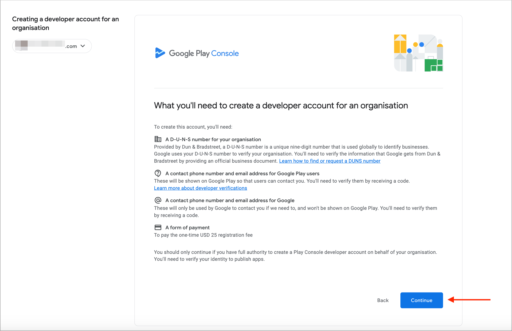Go back with the Back button

pyautogui.click(x=383, y=300)
